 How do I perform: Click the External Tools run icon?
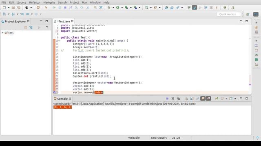pyautogui.click(x=135, y=7)
